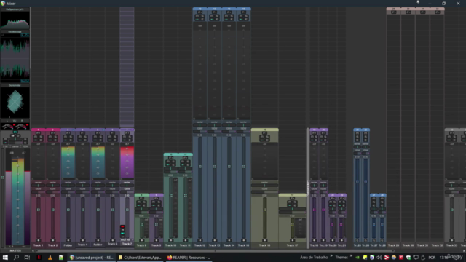Screen dimensions: 466x262
Task: Open the C:\Users\Estevan taskbar window
Action: [x=140, y=258]
